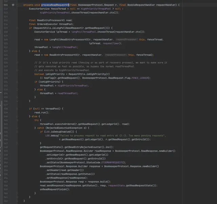Collapse the try block fold marker
Screen dimensions: 217x204
pos(17,120)
